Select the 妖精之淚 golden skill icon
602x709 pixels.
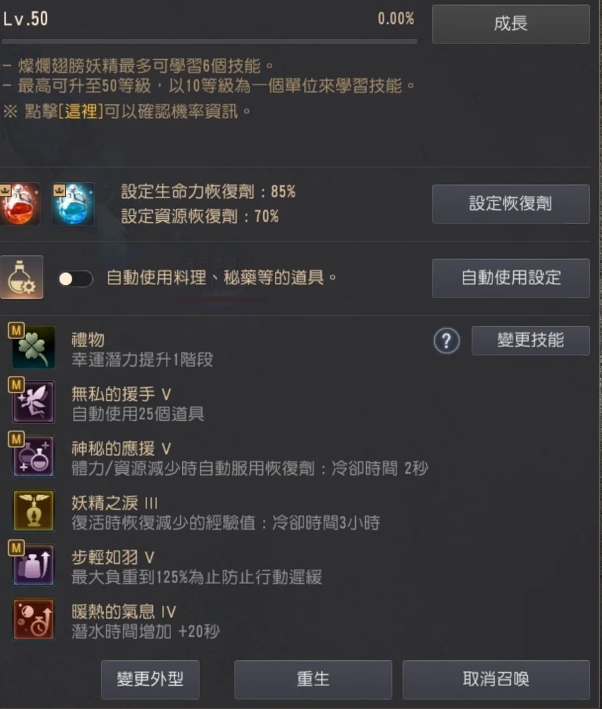point(34,510)
